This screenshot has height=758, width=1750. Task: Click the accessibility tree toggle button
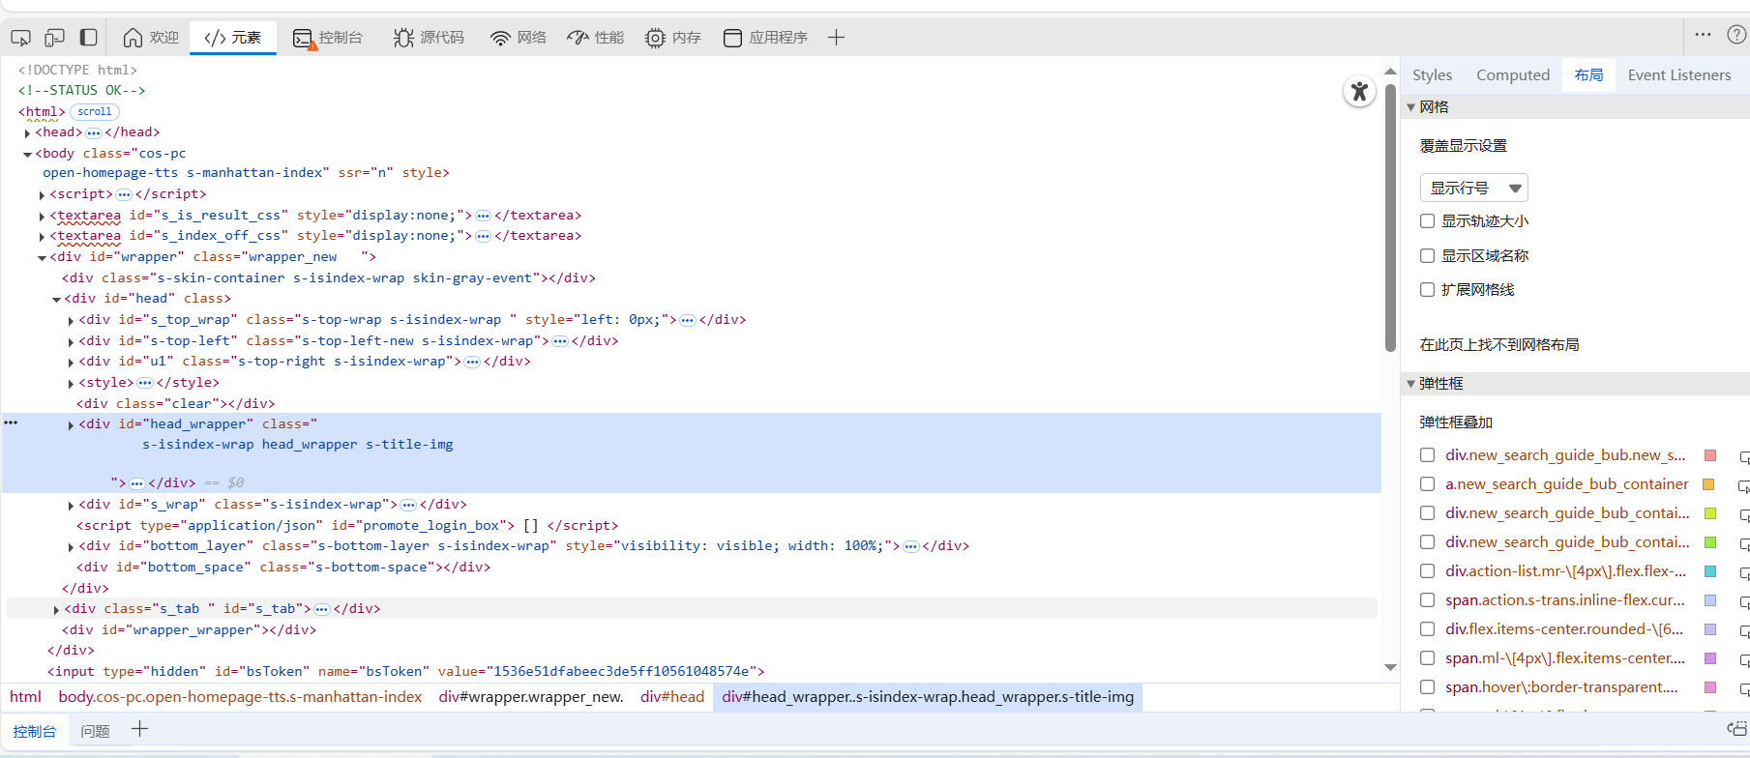[1359, 92]
